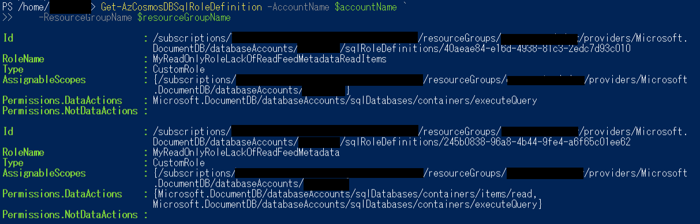Click the second Id label
This screenshot has width=700, height=224.
[x=8, y=132]
